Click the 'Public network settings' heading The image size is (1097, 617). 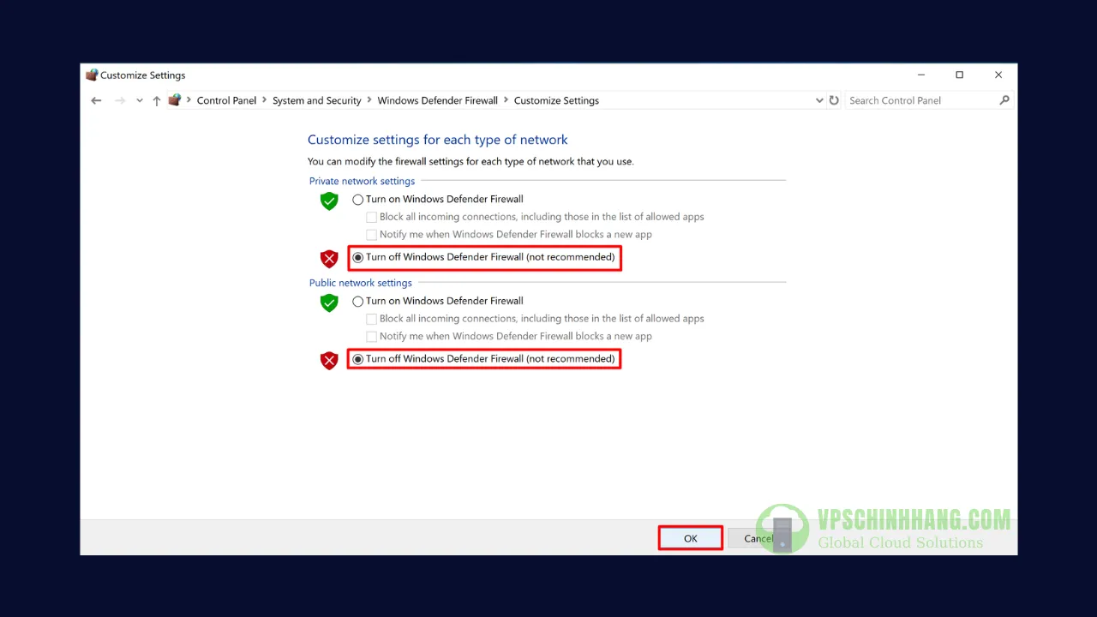pyautogui.click(x=361, y=283)
